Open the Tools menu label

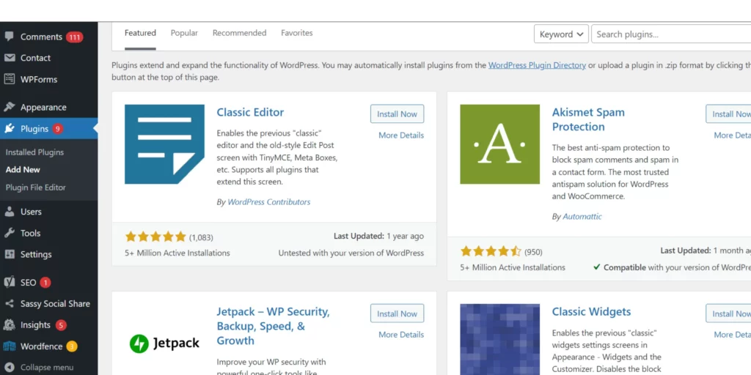click(x=30, y=234)
